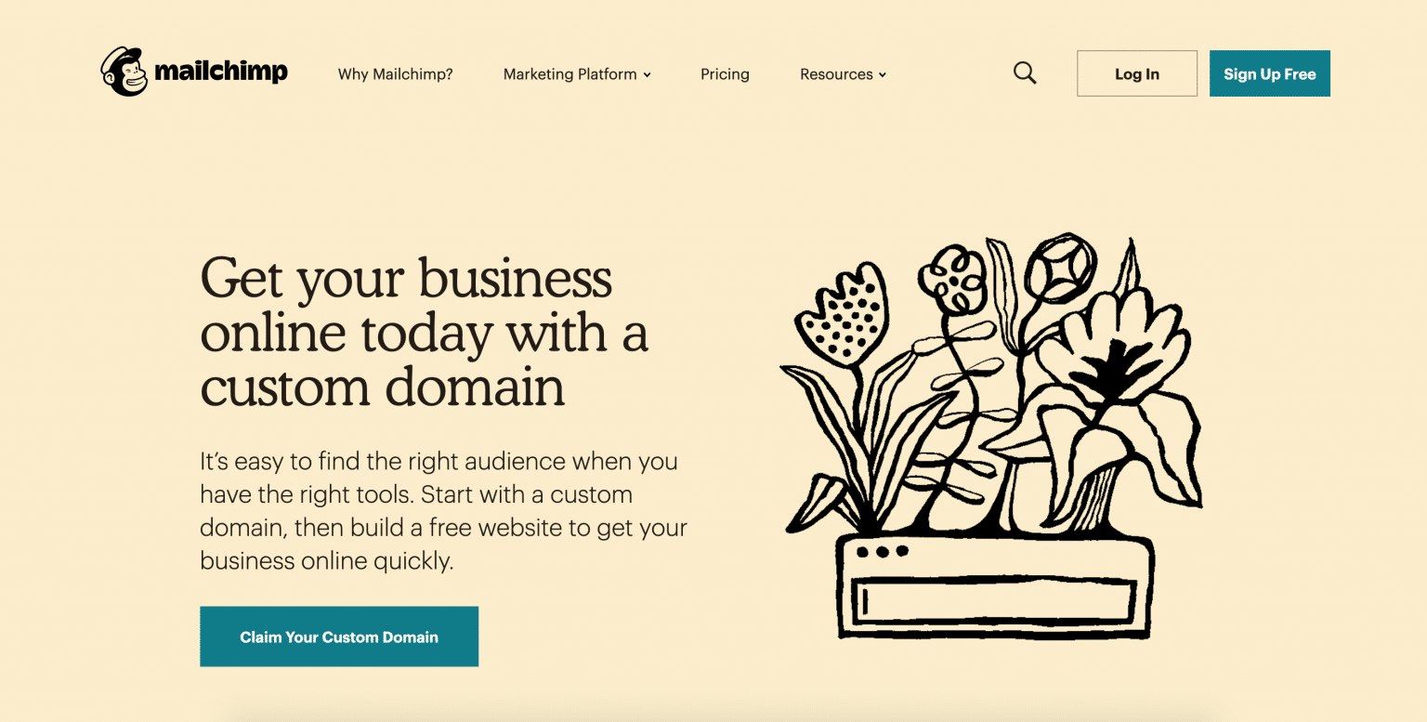Click the Freddie mascot logo icon
Viewport: 1427px width, 722px height.
(x=124, y=72)
